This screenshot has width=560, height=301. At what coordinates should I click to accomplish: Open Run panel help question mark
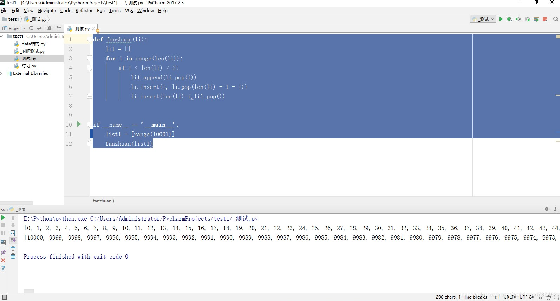tap(3, 268)
